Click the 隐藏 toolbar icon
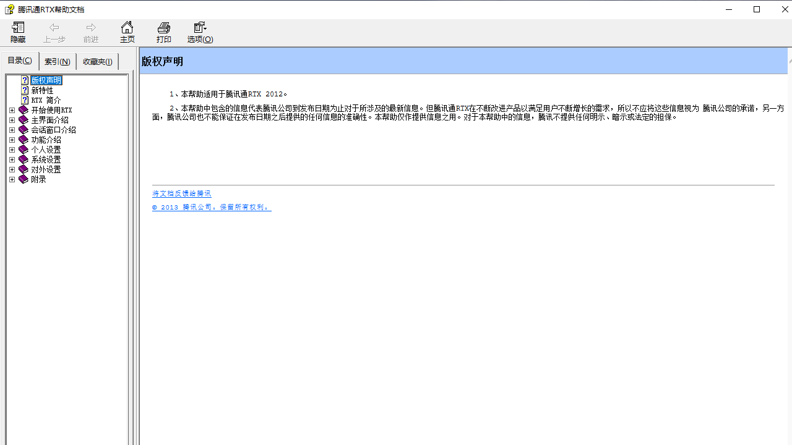 [17, 32]
